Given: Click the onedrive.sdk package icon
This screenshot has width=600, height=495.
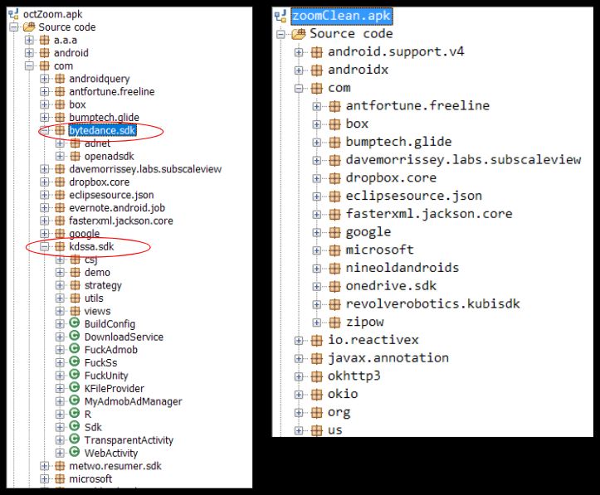Looking at the screenshot, I should [x=334, y=286].
